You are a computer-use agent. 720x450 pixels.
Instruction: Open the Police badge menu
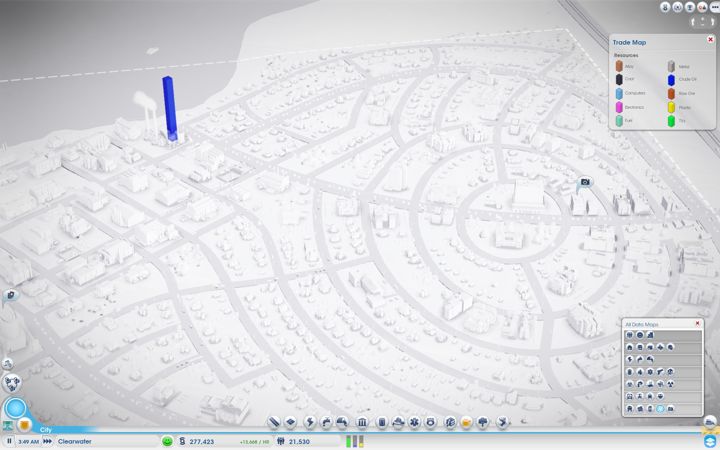click(430, 422)
